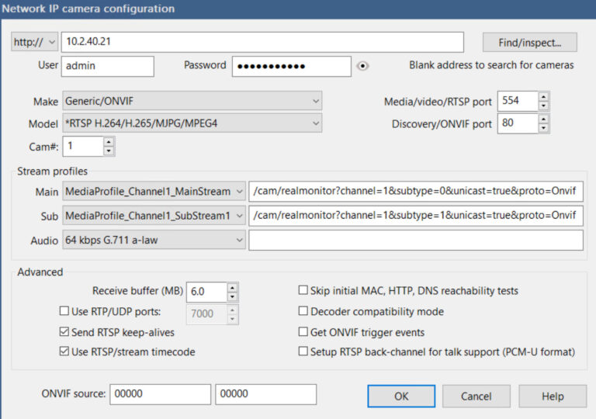Increase the Media/video/RTSP port value
The width and height of the screenshot is (596, 419).
point(543,97)
